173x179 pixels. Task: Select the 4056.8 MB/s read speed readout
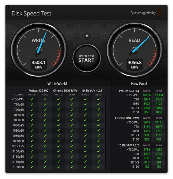coord(134,62)
